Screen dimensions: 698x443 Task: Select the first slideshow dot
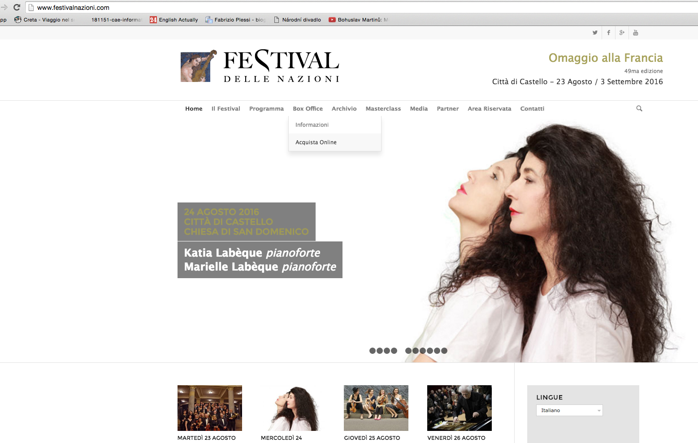tap(372, 351)
